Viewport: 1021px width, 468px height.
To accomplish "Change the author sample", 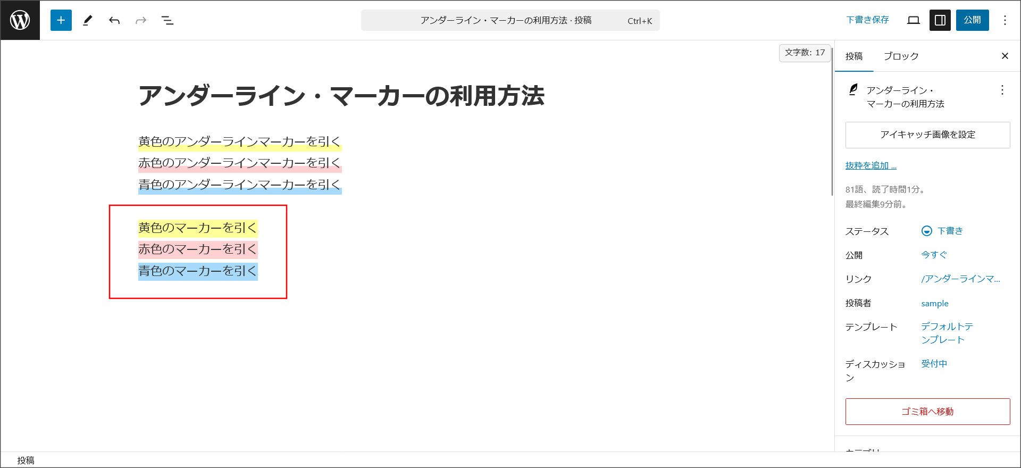I will tap(935, 303).
